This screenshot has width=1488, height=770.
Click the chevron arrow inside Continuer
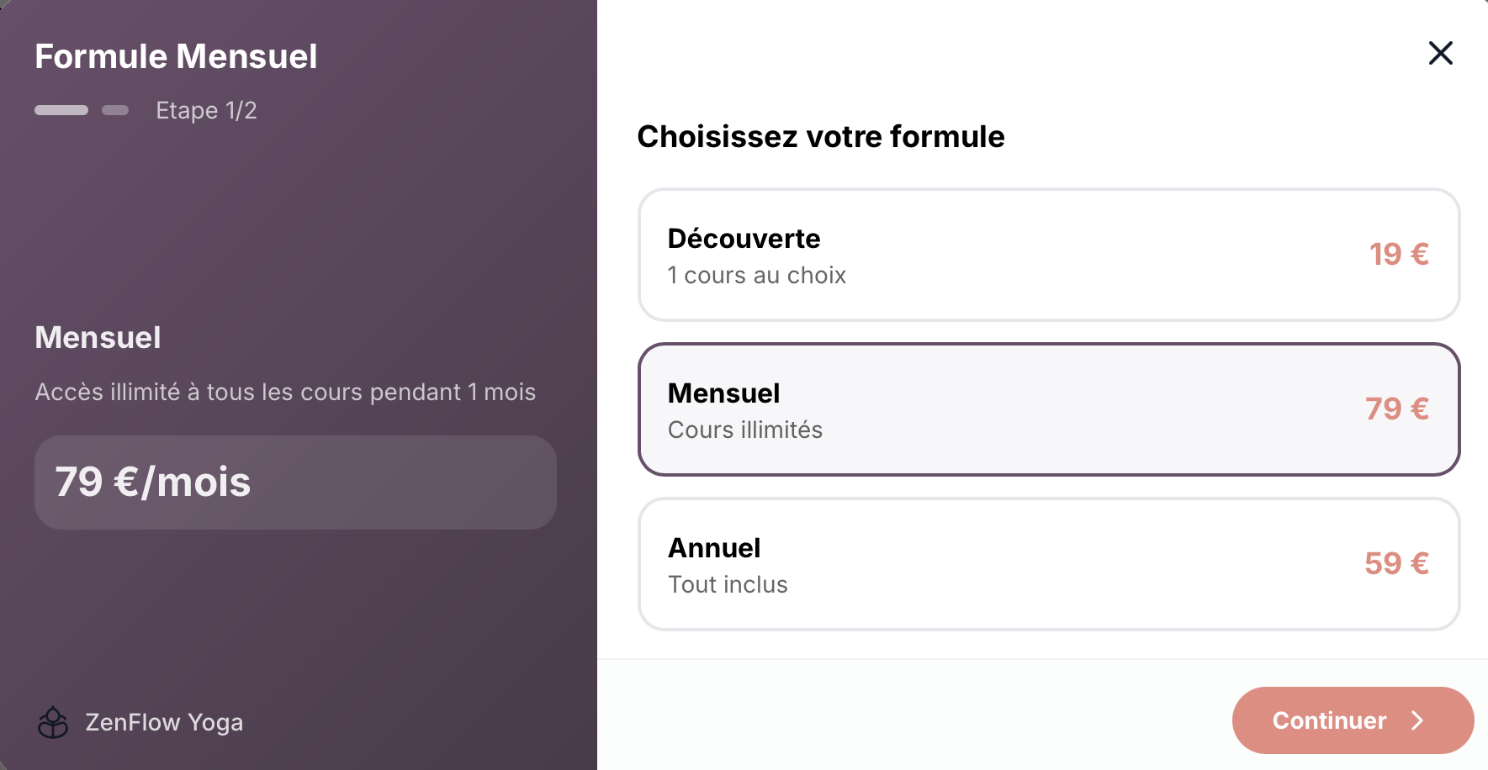[x=1417, y=720]
